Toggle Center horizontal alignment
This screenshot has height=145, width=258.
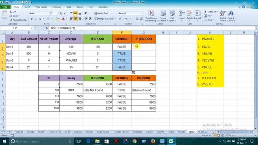pos(75,19)
